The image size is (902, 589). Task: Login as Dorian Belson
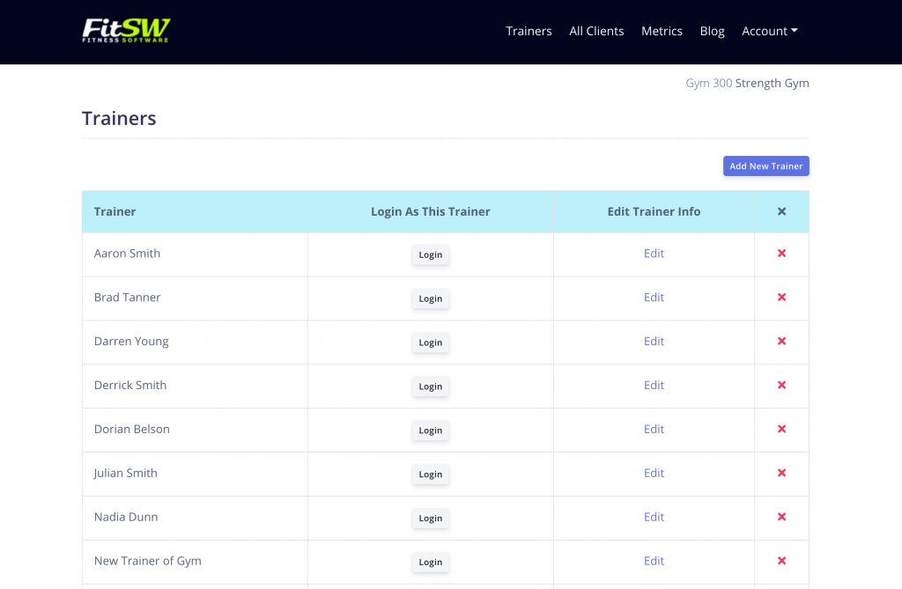[430, 431]
